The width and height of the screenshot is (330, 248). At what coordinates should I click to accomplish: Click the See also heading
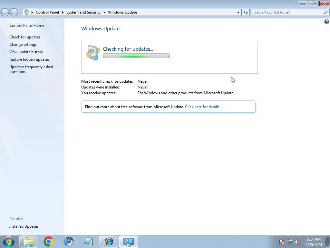(16, 219)
